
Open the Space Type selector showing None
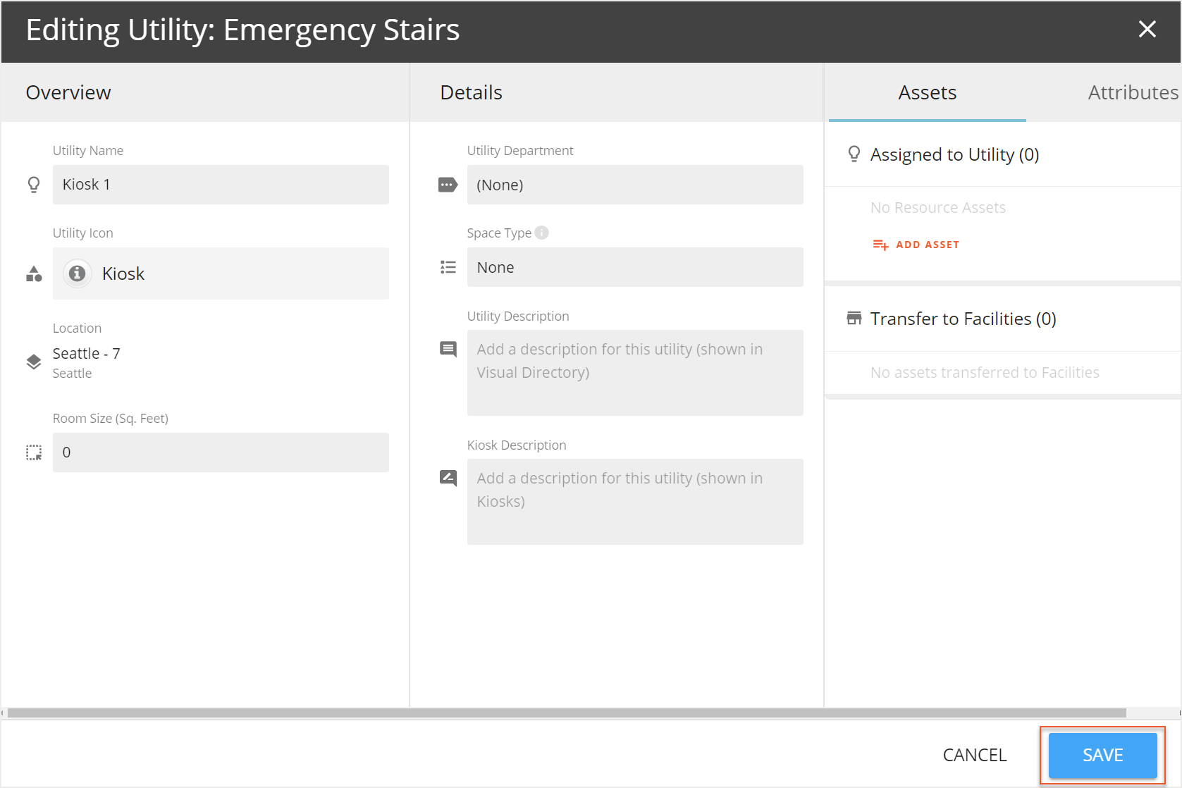click(634, 267)
